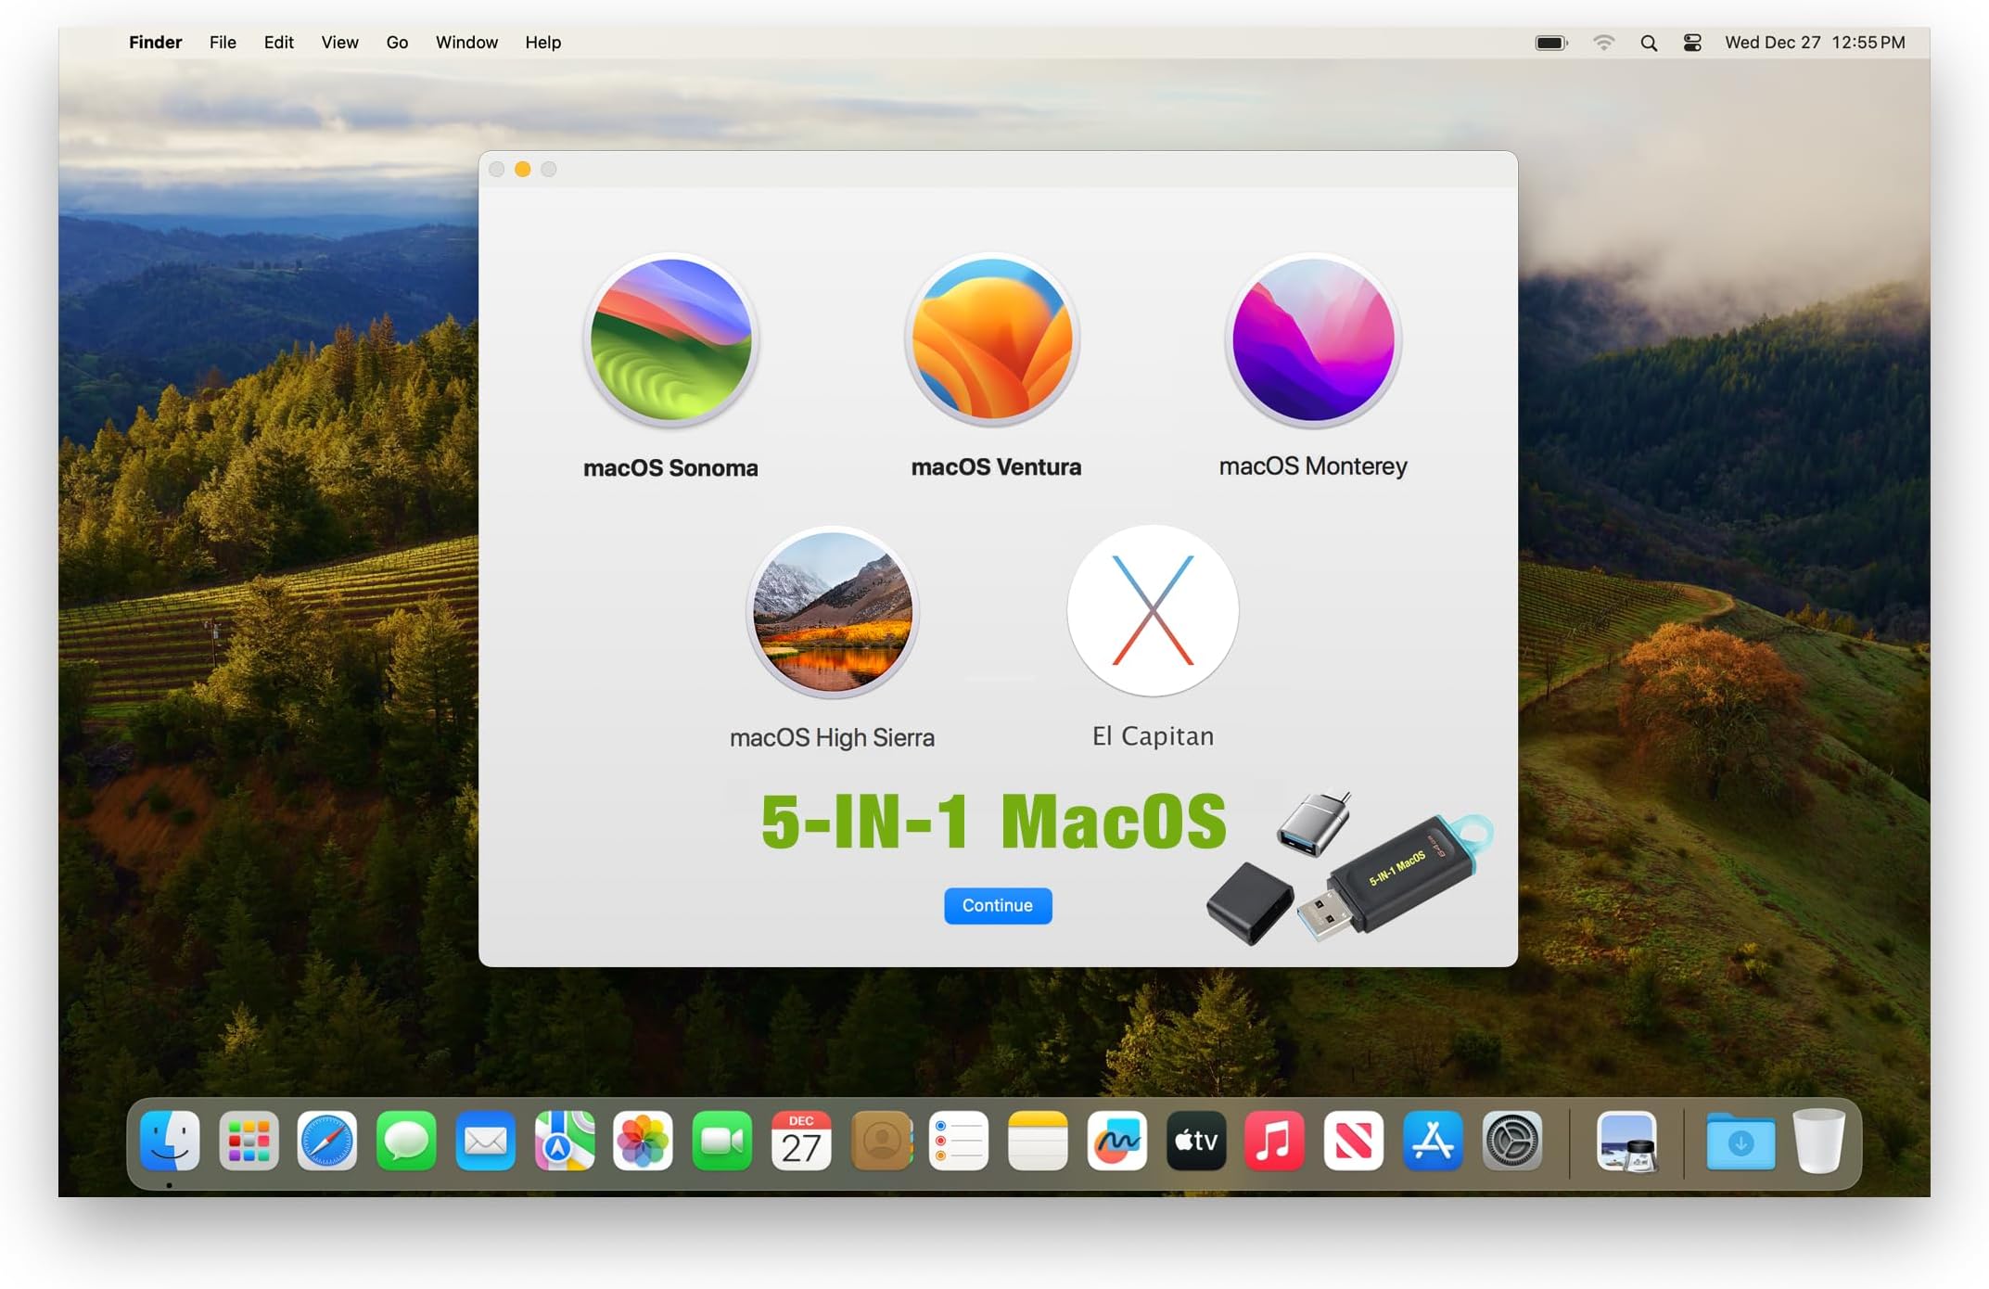Image resolution: width=1989 pixels, height=1289 pixels.
Task: Click the El Capitan label
Action: [1153, 735]
